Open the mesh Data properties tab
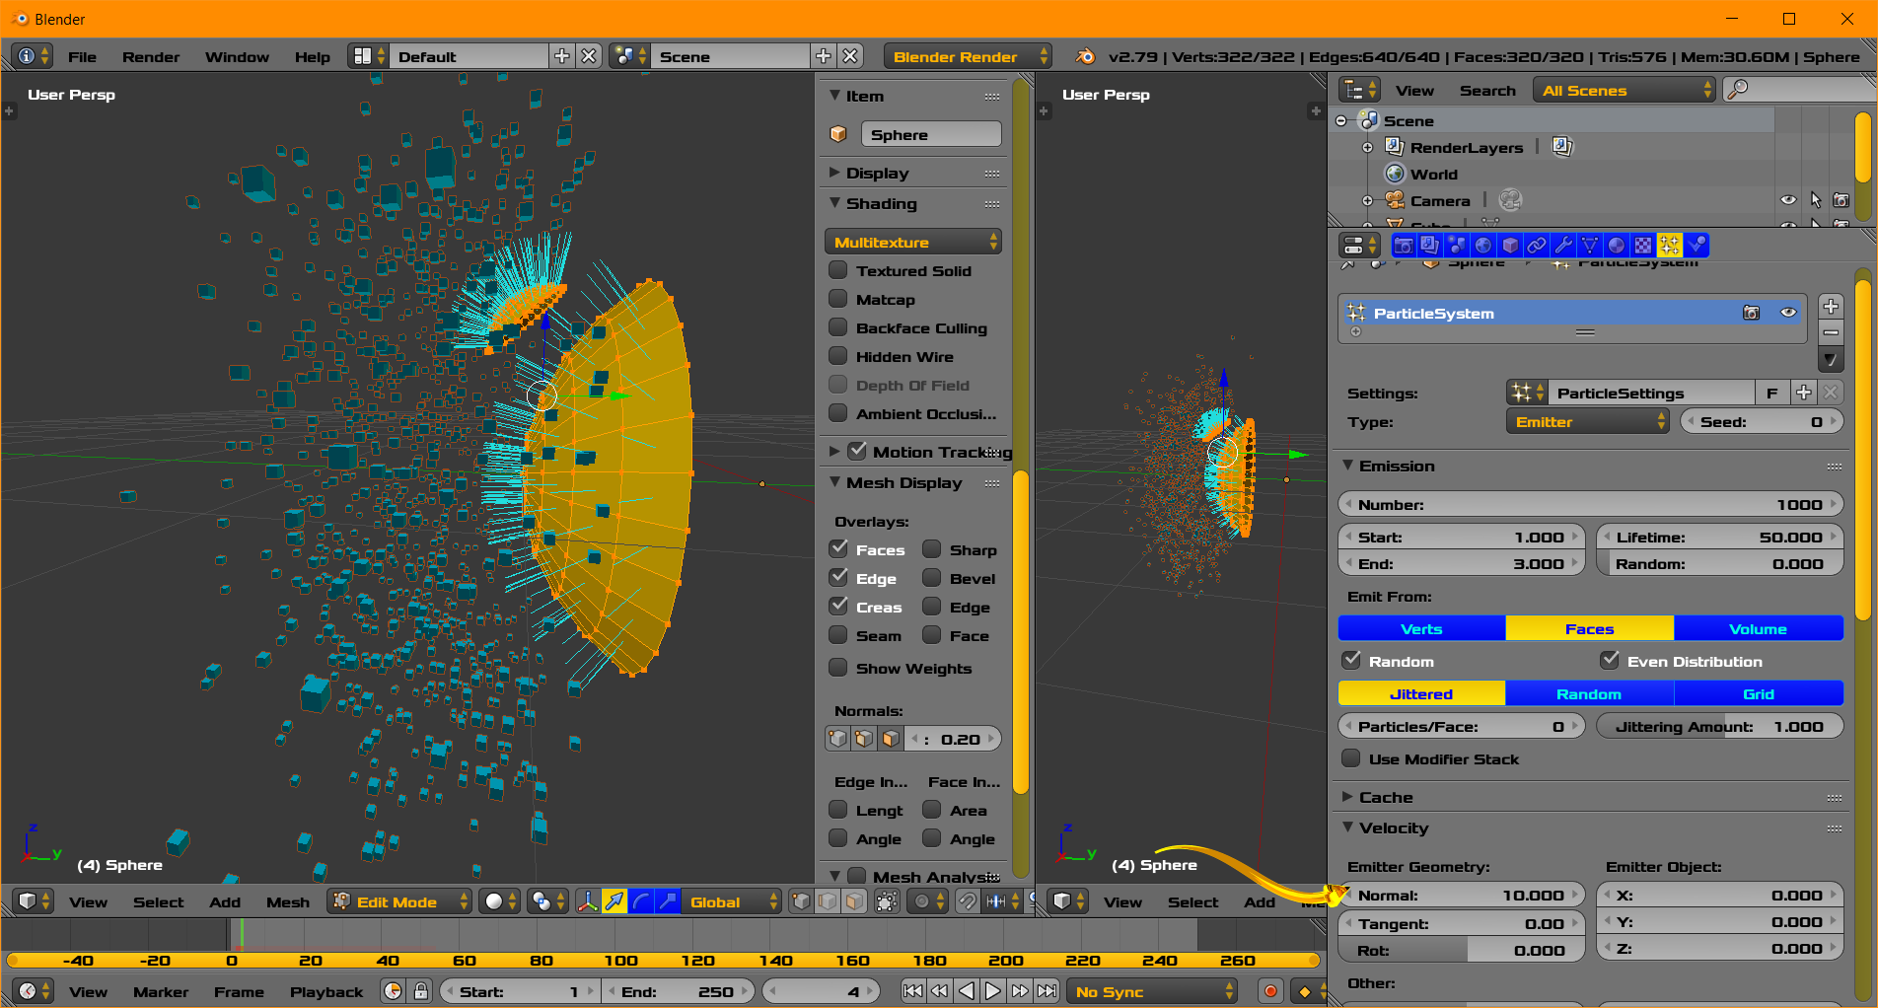Viewport: 1878px width, 1008px height. coord(1590,246)
